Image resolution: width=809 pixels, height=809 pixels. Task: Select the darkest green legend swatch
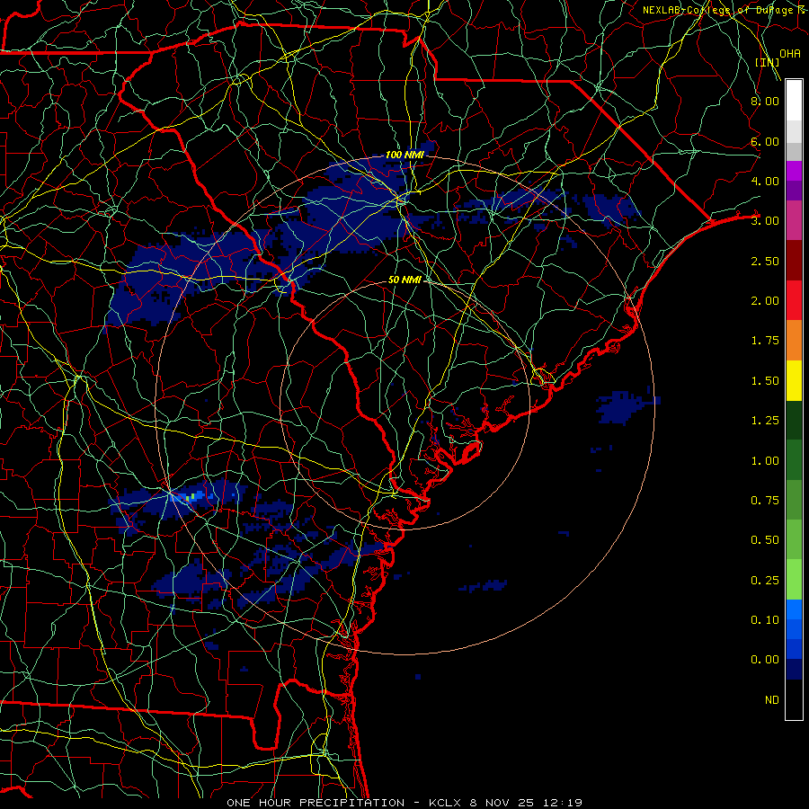(794, 420)
